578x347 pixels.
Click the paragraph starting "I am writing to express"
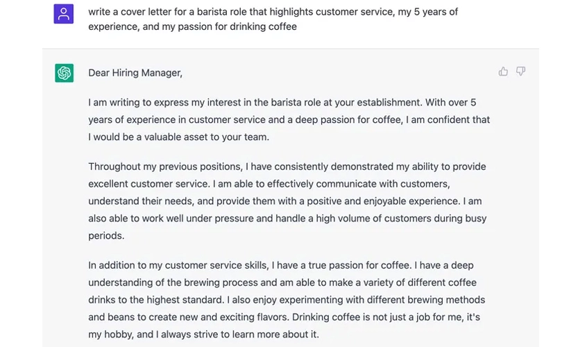289,119
